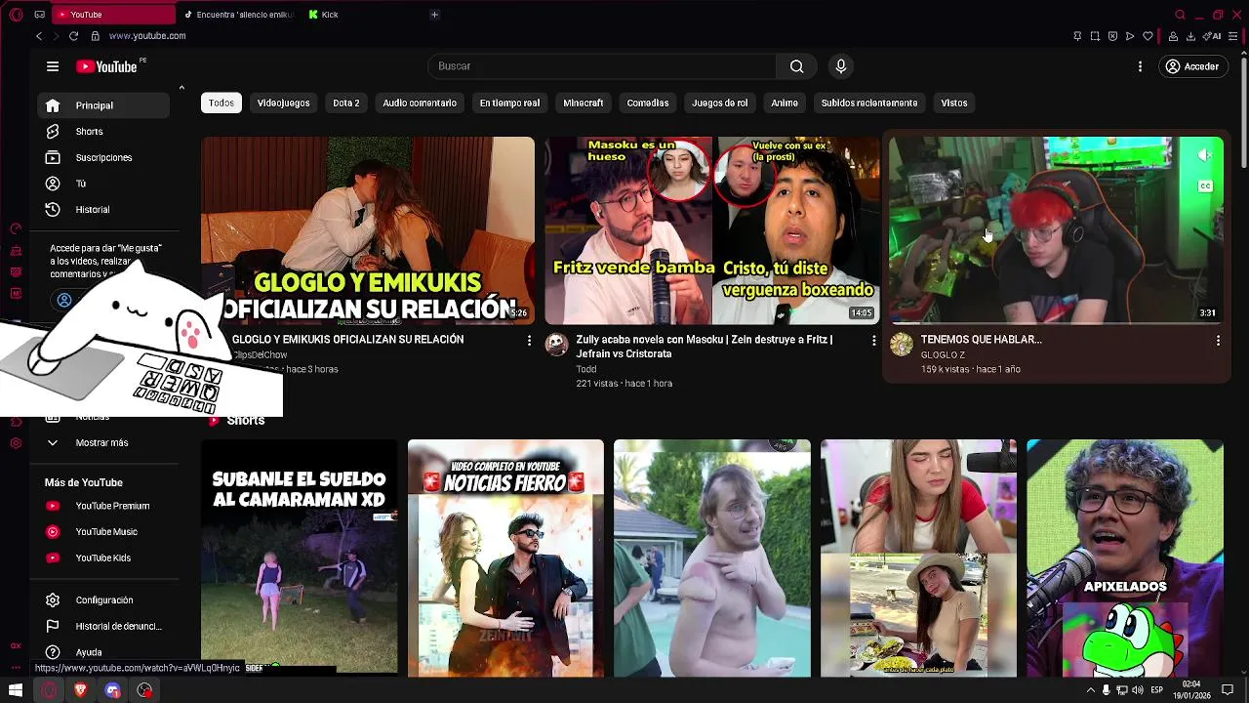Select the Dota 2 filter chip
The height and width of the screenshot is (703, 1249).
click(346, 103)
